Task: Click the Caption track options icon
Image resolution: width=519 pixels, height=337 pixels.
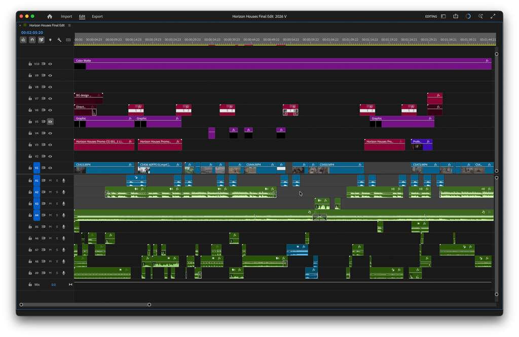Action: [68, 40]
